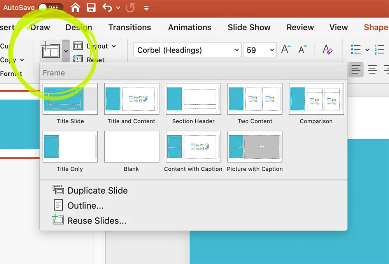This screenshot has width=389, height=264.
Task: Open Customize Quick Access Toolbar dropdown
Action: pos(146,8)
